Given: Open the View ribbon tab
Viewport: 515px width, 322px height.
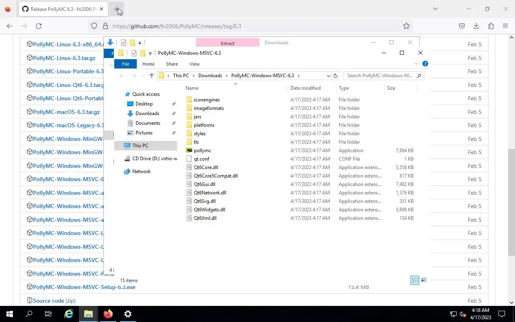Looking at the screenshot, I should click(194, 64).
